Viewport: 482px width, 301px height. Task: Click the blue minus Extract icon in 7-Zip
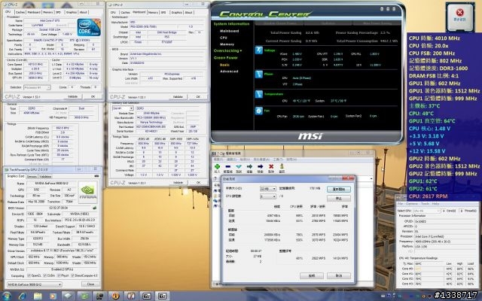pos(227,167)
